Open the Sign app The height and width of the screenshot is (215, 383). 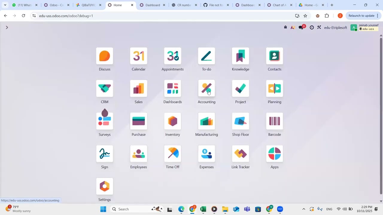point(105,154)
